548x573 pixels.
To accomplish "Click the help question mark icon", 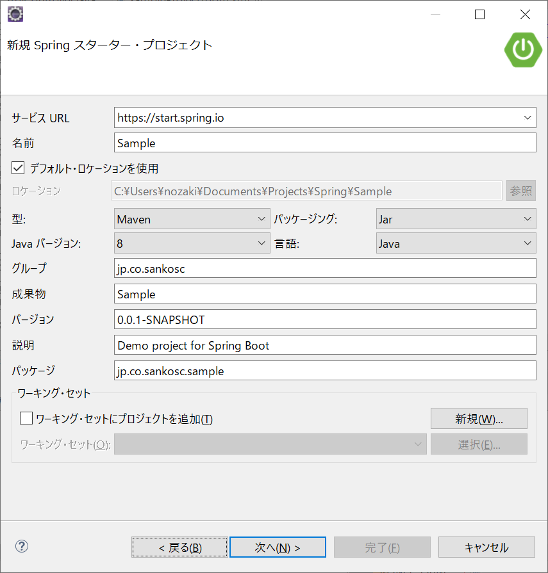I will (22, 546).
